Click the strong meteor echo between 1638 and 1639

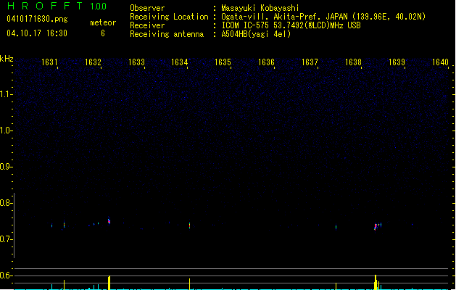pyautogui.click(x=376, y=227)
